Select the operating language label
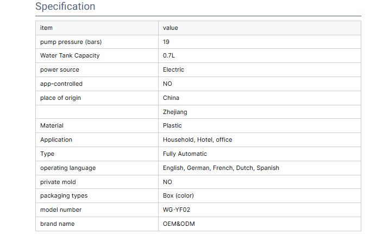This screenshot has height=234, width=383. click(x=68, y=168)
